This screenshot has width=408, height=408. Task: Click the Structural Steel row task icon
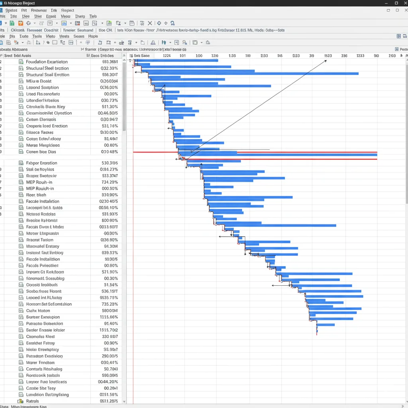(21, 68)
